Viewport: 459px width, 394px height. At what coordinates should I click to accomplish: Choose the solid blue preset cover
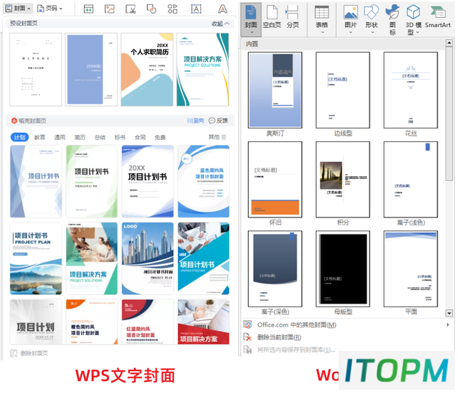point(91,70)
